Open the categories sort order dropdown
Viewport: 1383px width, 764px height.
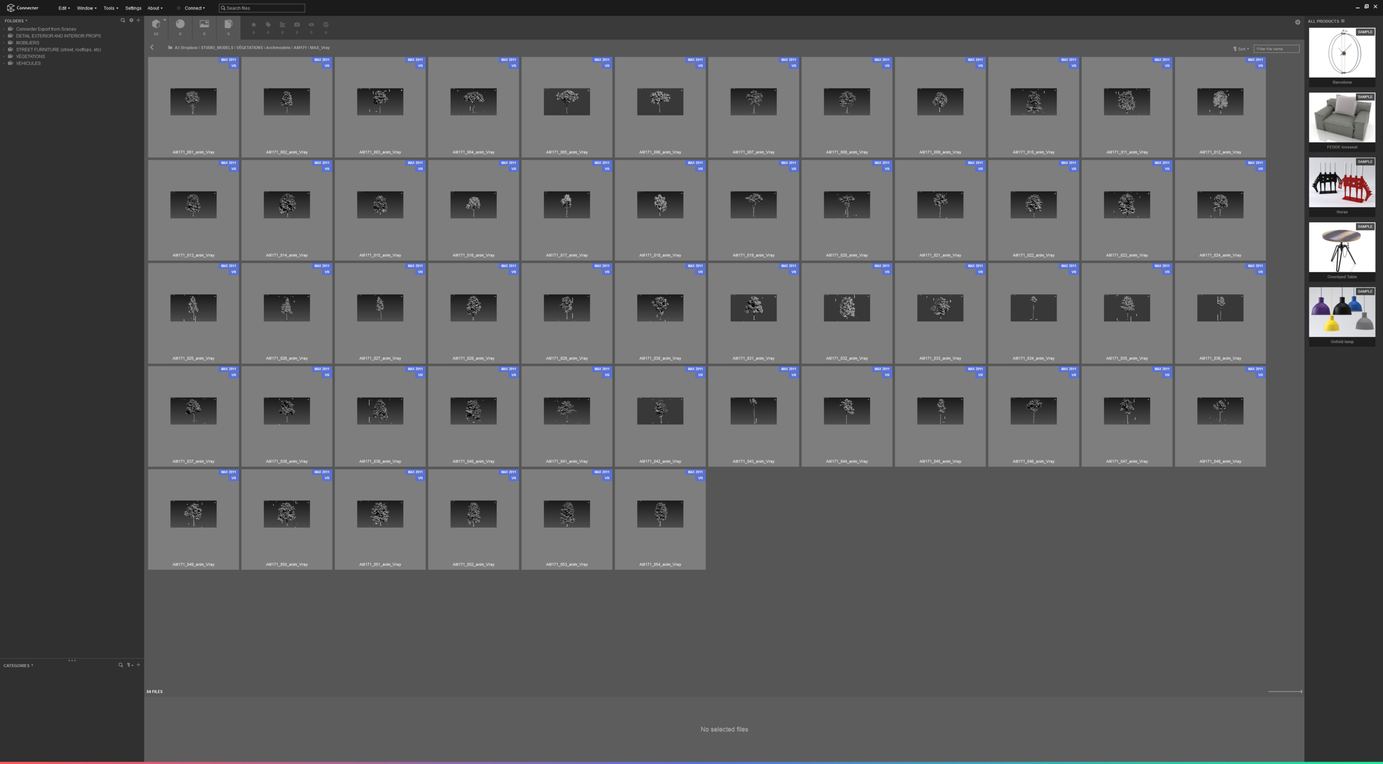pos(130,665)
